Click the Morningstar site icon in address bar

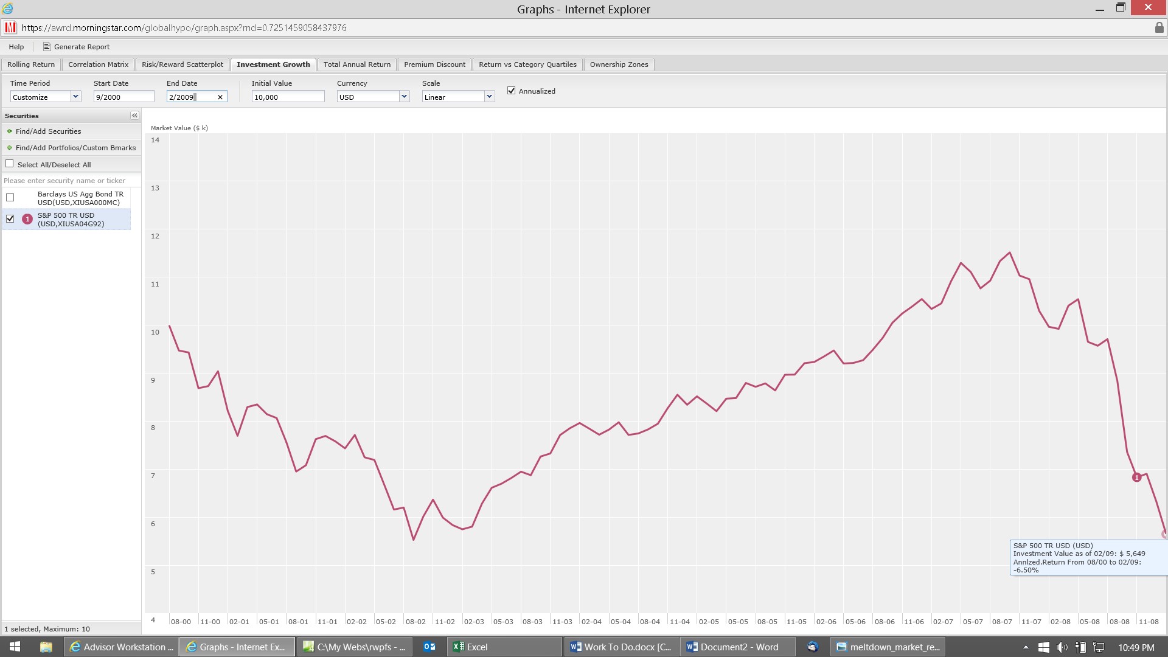click(10, 27)
